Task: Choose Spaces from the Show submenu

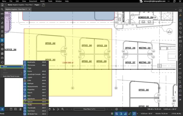Action: (36, 102)
